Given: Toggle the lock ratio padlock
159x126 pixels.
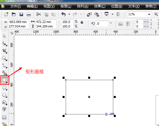Looking at the screenshot, I should 82,22.
